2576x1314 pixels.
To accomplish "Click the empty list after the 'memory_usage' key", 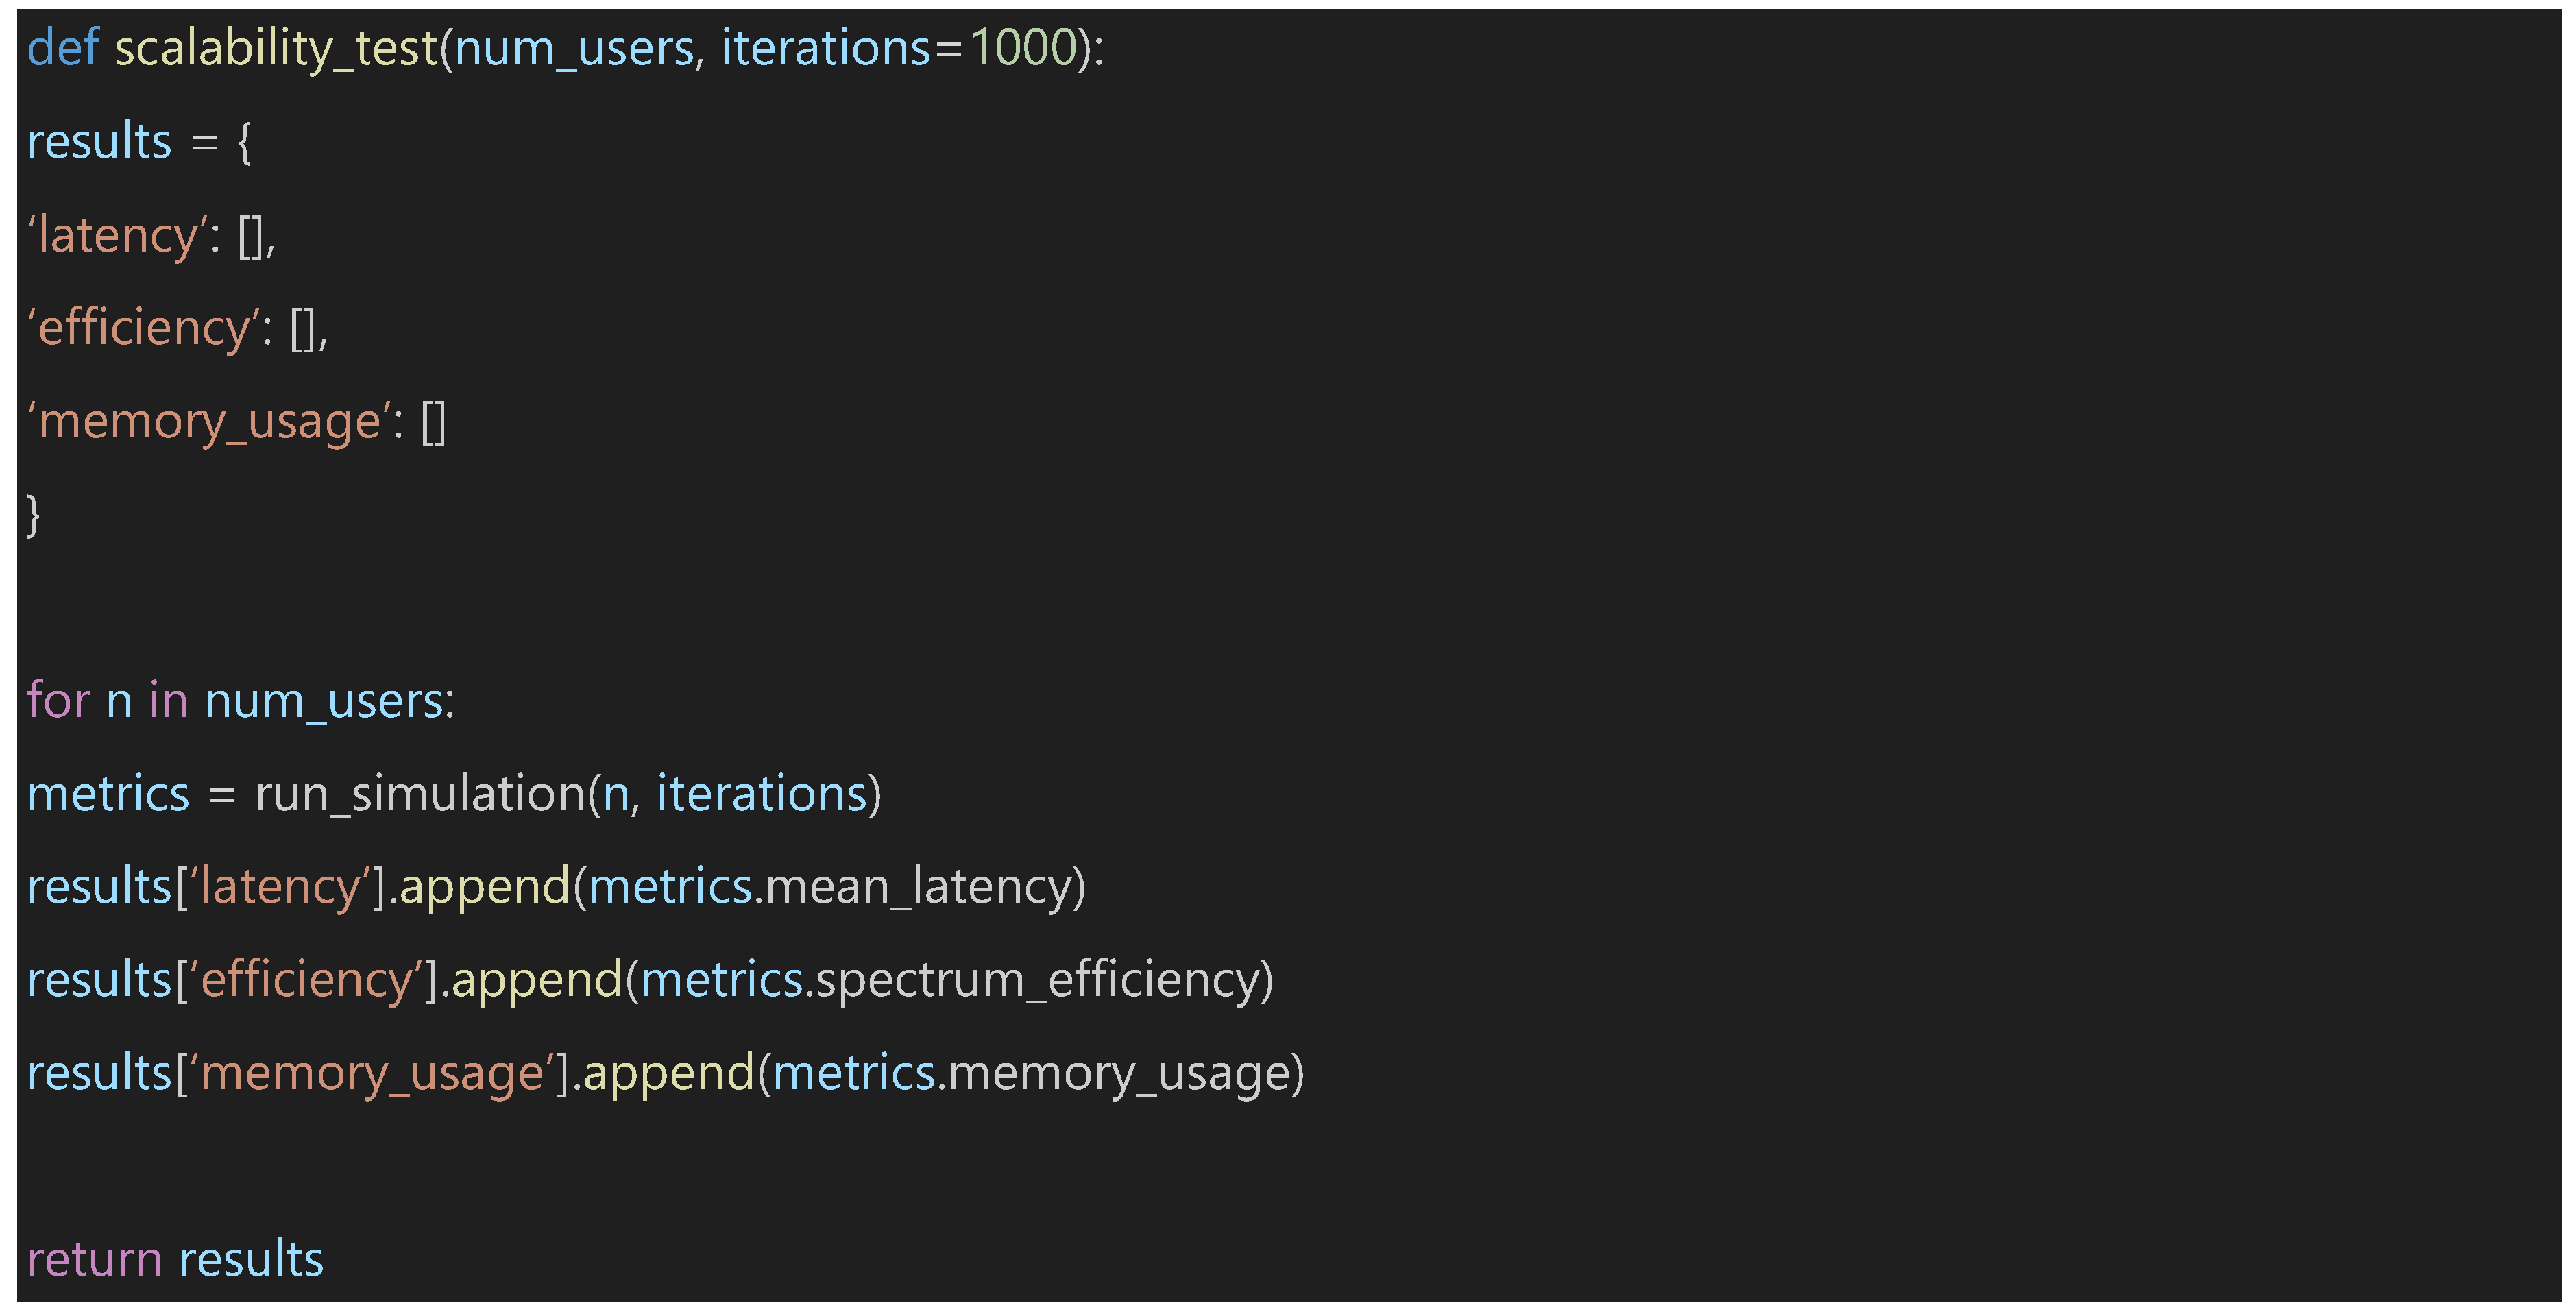I will pos(433,422).
